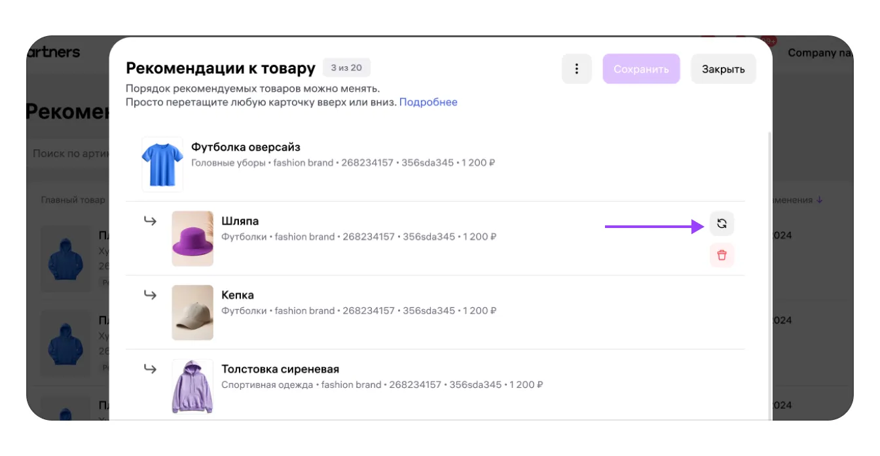Viewport: 880px width, 456px height.
Task: Click the replace icon for Шляпа
Action: tap(722, 223)
